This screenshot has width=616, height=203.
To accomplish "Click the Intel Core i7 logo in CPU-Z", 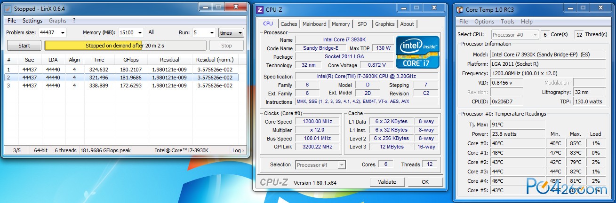I will (x=418, y=52).
